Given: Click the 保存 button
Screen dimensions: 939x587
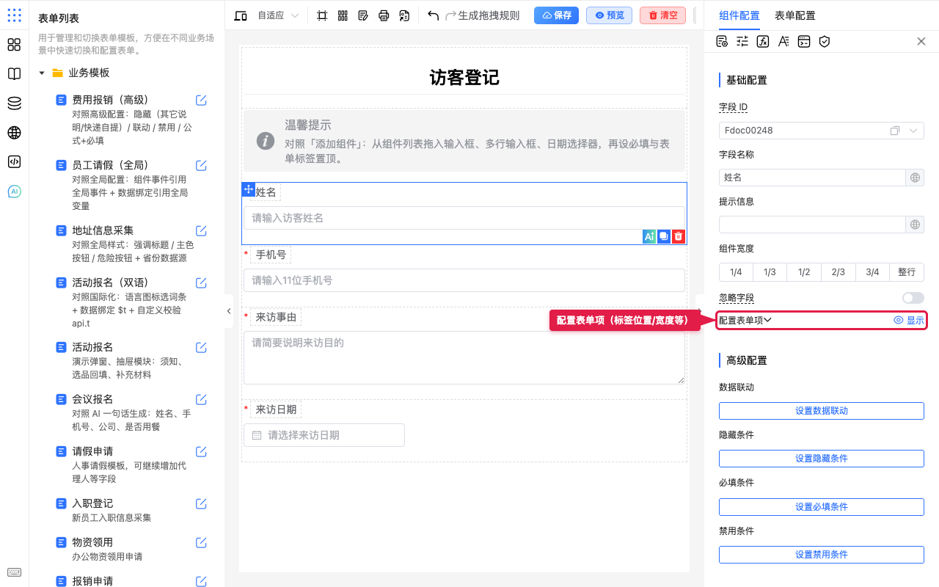Looking at the screenshot, I should coord(556,15).
